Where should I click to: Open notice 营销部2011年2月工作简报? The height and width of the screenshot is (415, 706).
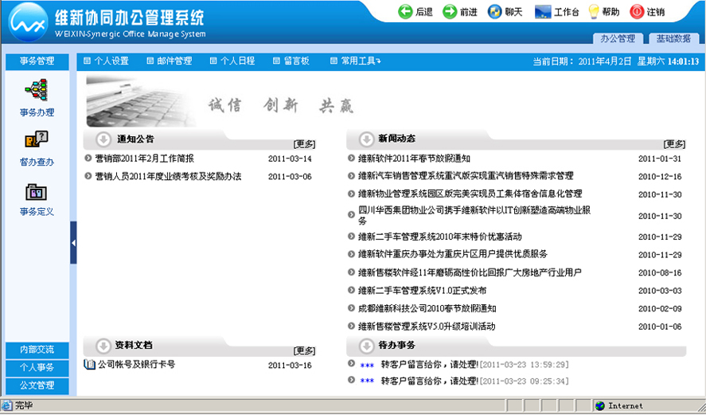(x=145, y=159)
